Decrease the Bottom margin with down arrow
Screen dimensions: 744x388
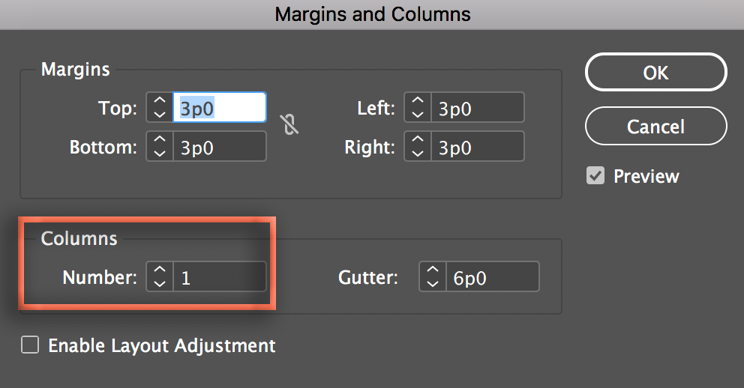[x=159, y=153]
